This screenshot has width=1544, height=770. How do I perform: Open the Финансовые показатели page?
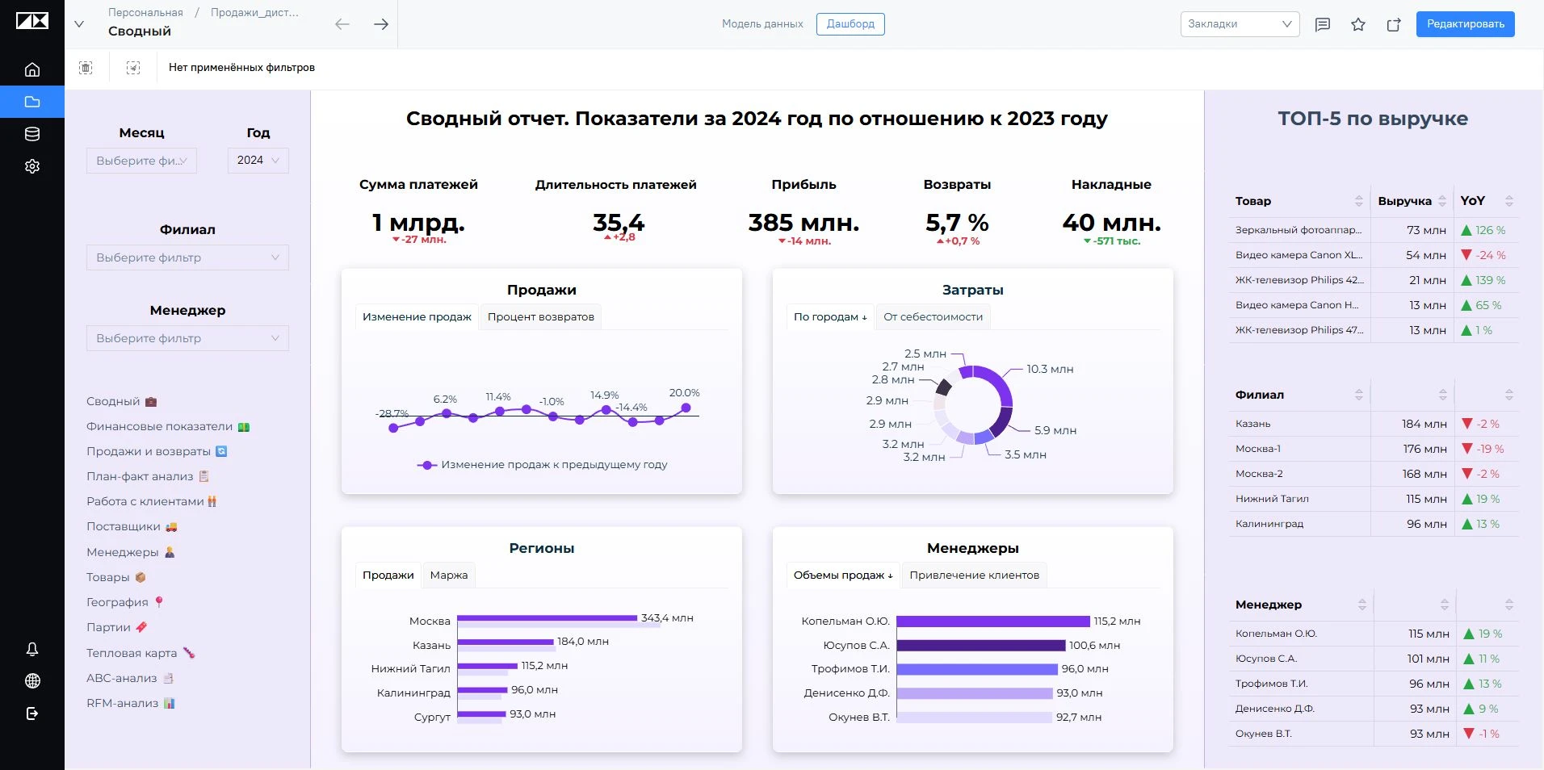click(168, 426)
